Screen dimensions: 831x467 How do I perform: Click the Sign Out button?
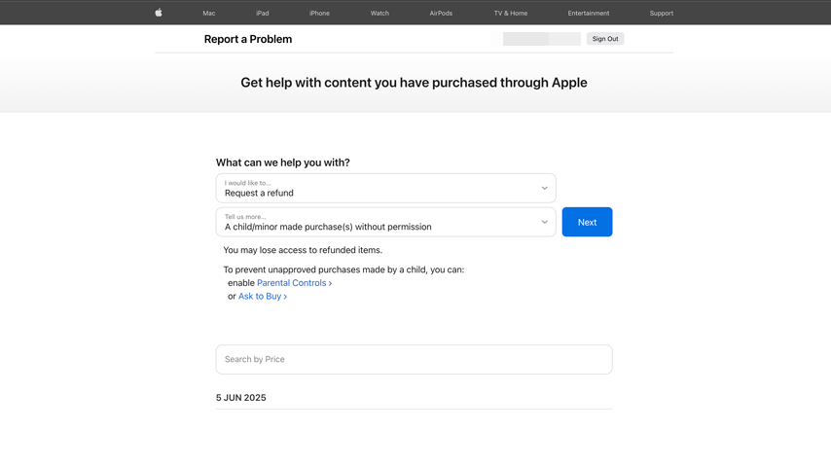click(605, 39)
